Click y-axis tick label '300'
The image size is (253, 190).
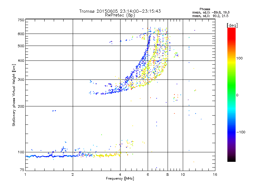(x=21, y=79)
